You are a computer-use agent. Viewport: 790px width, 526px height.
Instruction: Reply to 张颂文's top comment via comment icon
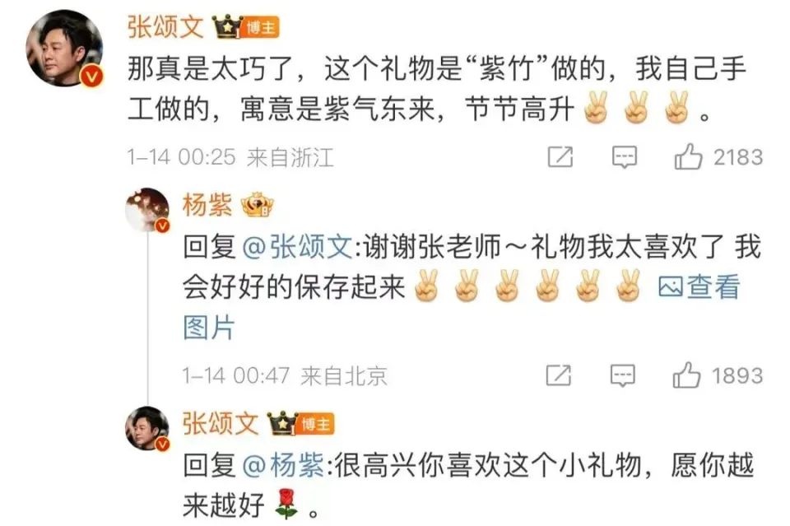(625, 157)
